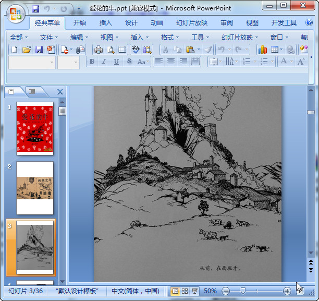This screenshot has width=319, height=301.
Task: Click the Print icon in toolbar
Action: tap(98, 50)
